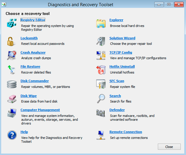Launch the SFC Scan link
Viewport: 186px width, 155px height.
(x=117, y=81)
